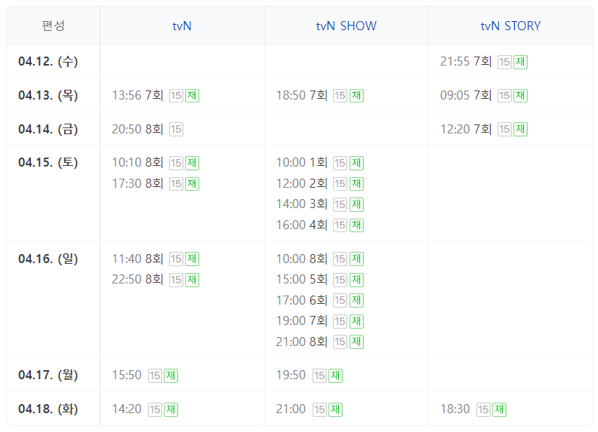
Task: Click the 재 rerun badge next to 10:10
Action: tap(193, 163)
